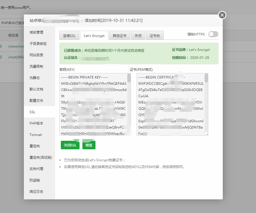256x213 pixels.
Task: Open the 关闭 tab
Action: pos(138,36)
